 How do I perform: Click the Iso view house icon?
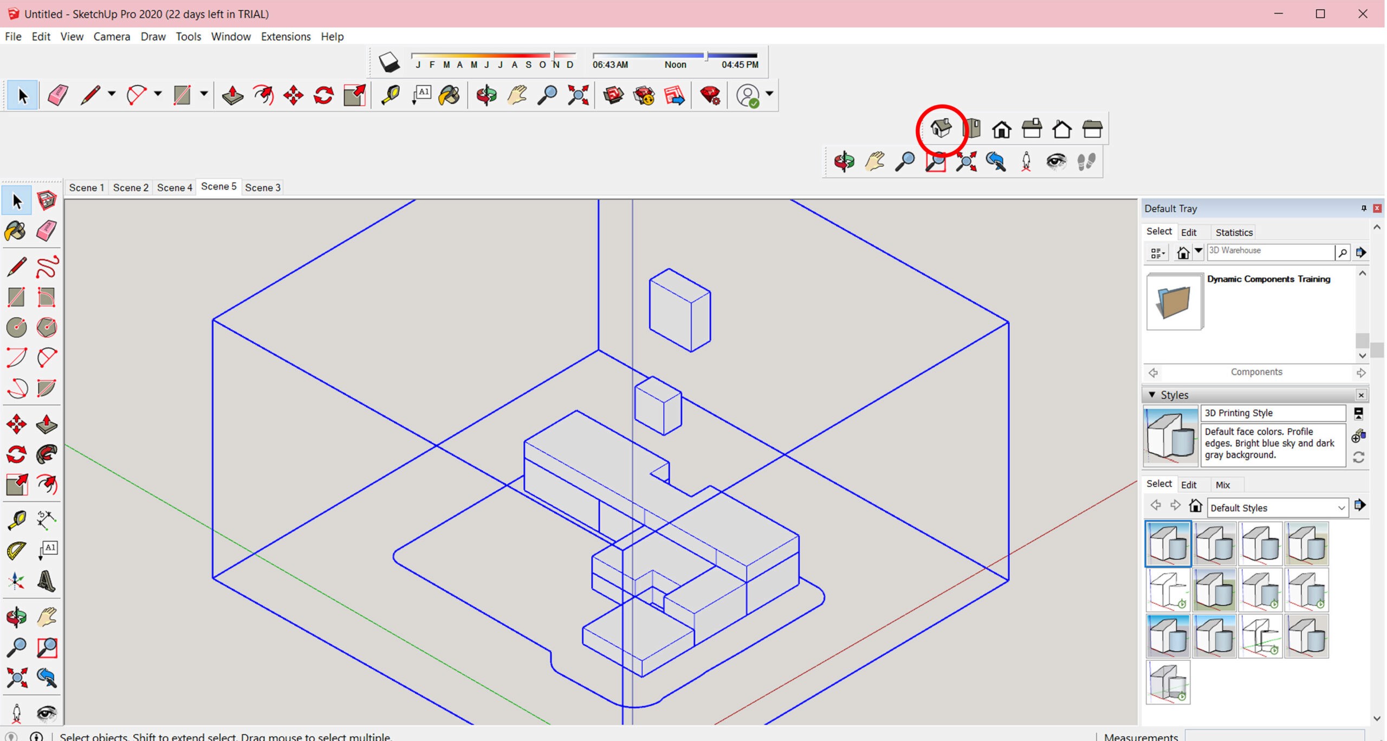[x=941, y=129]
